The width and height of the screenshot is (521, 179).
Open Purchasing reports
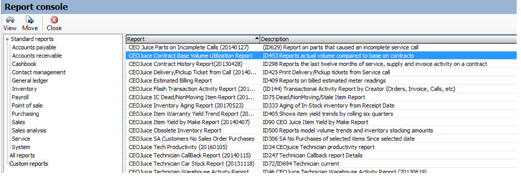coord(25,114)
